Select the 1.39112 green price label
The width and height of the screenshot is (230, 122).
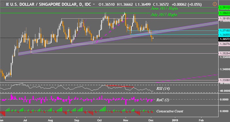pos(224,7)
